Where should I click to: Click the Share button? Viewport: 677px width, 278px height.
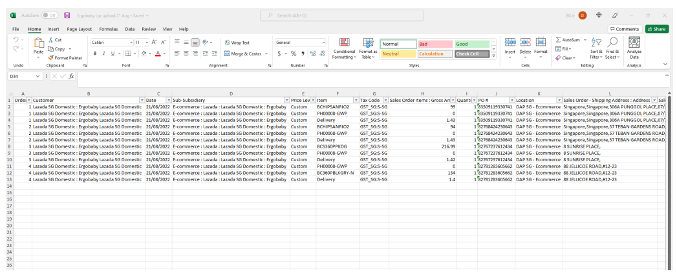pyautogui.click(x=657, y=29)
